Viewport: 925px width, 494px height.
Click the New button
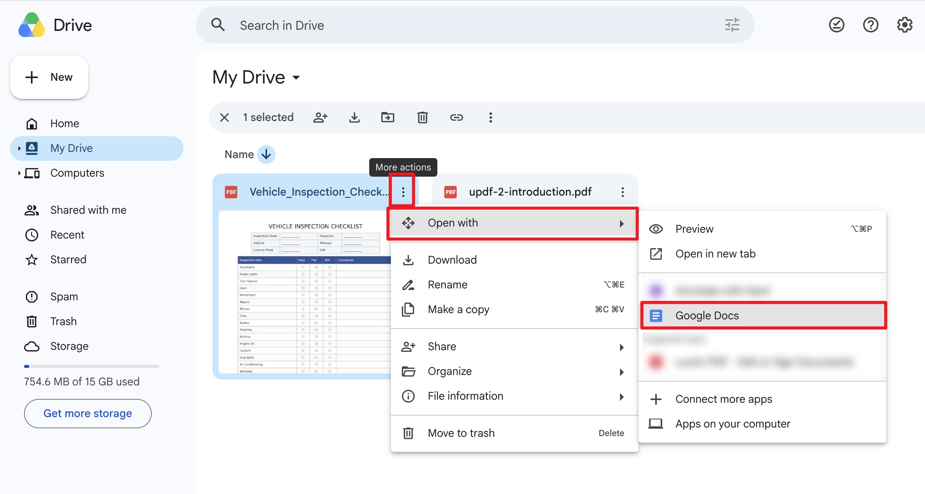point(49,77)
